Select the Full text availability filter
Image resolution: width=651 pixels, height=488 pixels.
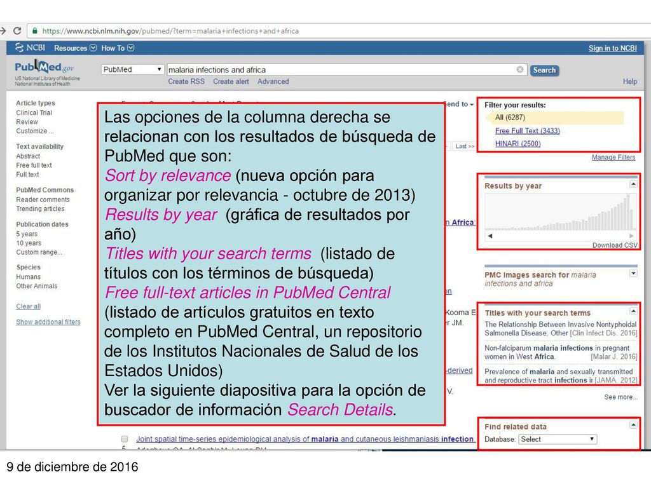(x=27, y=175)
